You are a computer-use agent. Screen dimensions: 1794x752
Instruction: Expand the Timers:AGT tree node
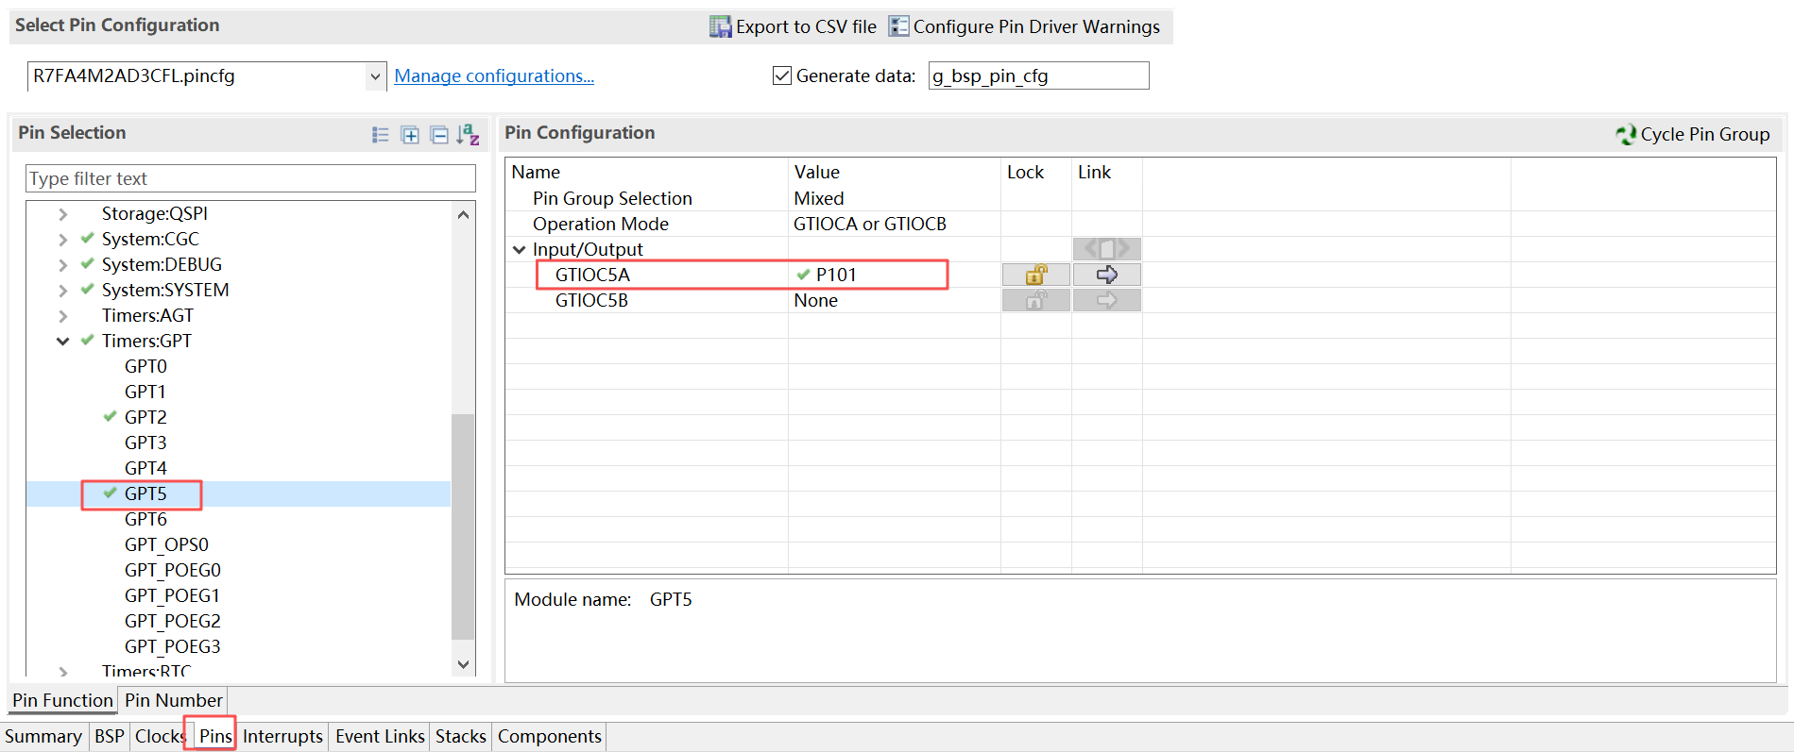click(x=62, y=316)
